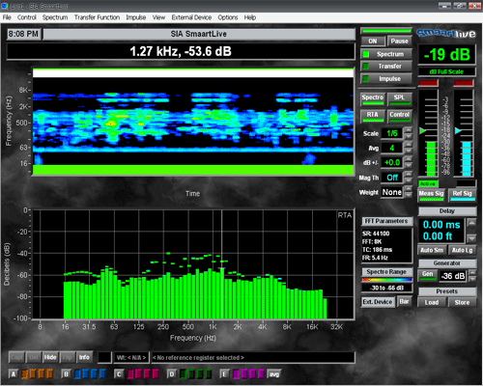Image resolution: width=483 pixels, height=386 pixels.
Task: Decrease the Scale value
Action: [408, 136]
